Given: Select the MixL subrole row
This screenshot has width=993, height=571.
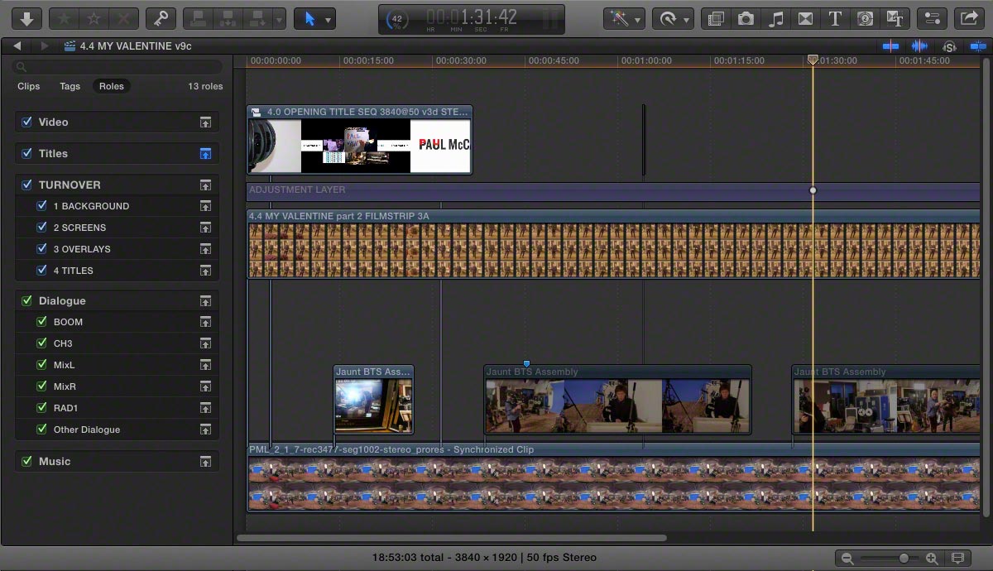Looking at the screenshot, I should (x=117, y=365).
